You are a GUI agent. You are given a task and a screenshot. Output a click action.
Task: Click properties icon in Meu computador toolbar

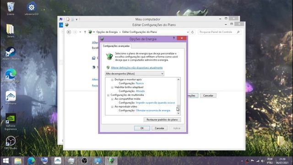coord(68,19)
